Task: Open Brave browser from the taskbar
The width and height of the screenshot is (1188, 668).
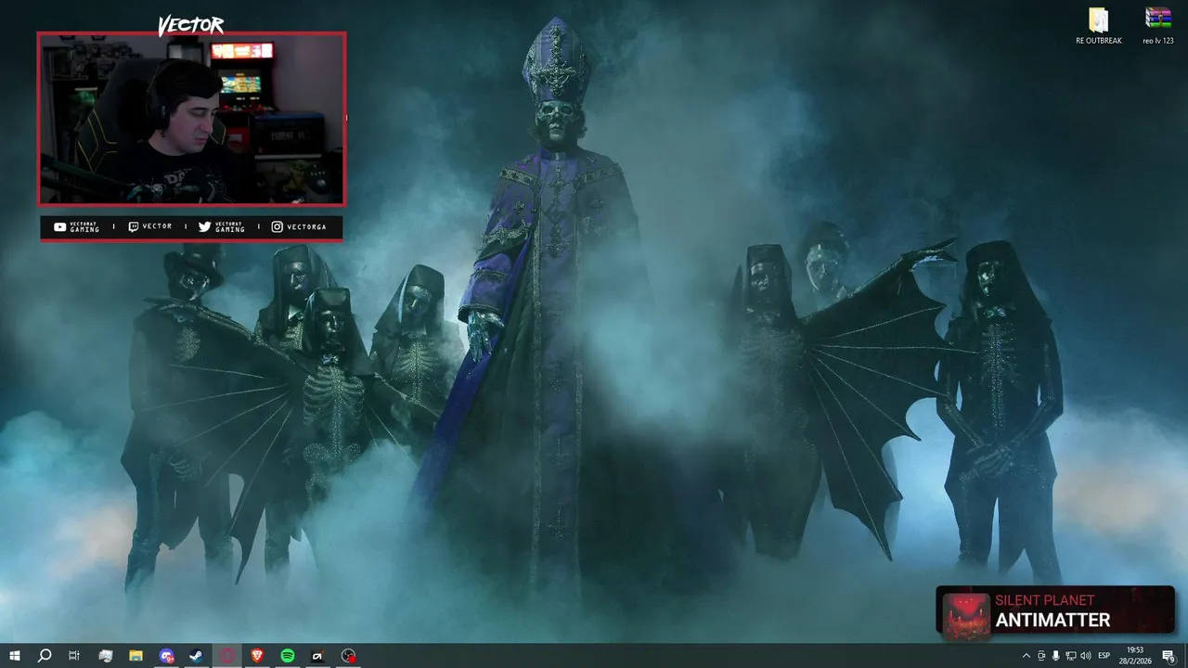Action: (x=257, y=656)
